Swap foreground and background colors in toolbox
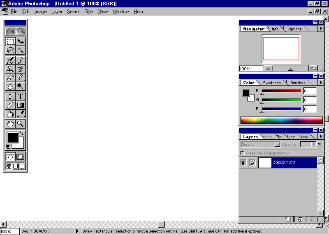The width and height of the screenshot is (329, 235). (21, 133)
